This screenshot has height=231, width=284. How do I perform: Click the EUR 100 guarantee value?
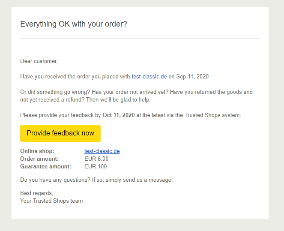[x=96, y=167]
